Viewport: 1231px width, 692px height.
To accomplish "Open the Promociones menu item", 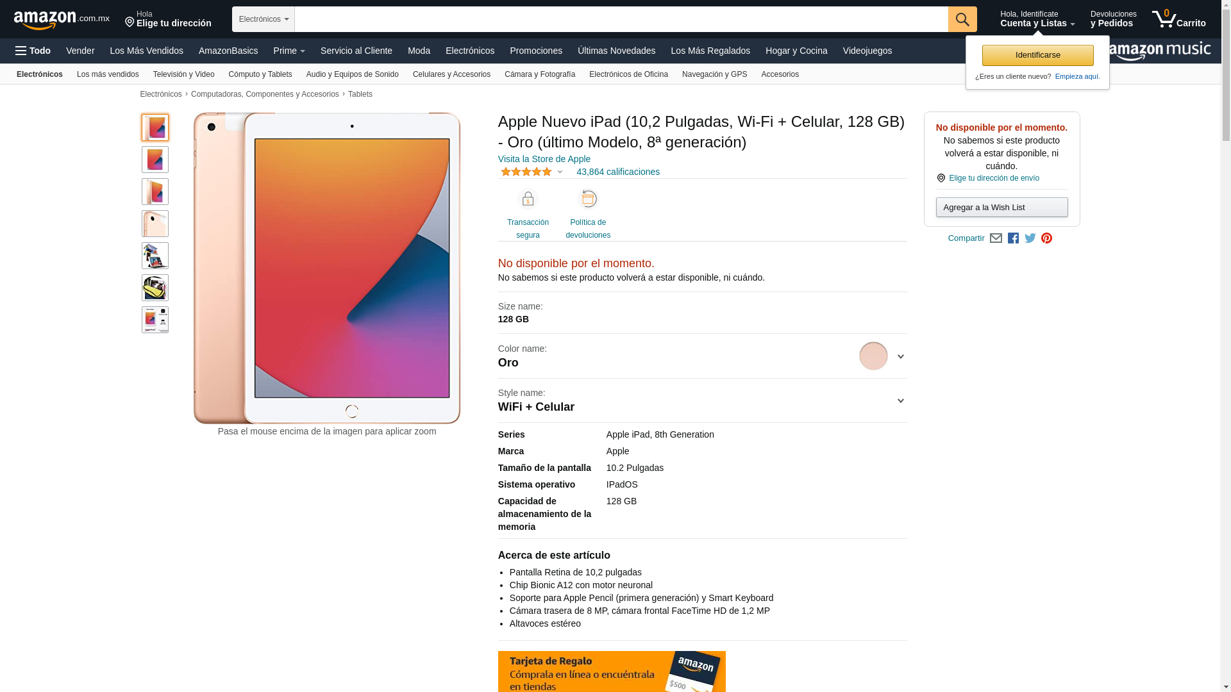I will [x=536, y=51].
